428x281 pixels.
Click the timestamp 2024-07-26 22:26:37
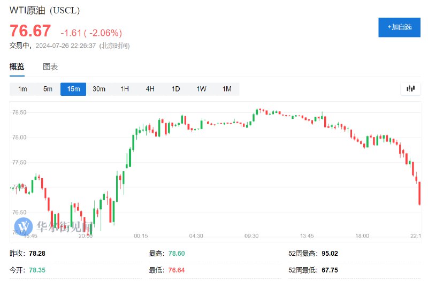pos(65,46)
